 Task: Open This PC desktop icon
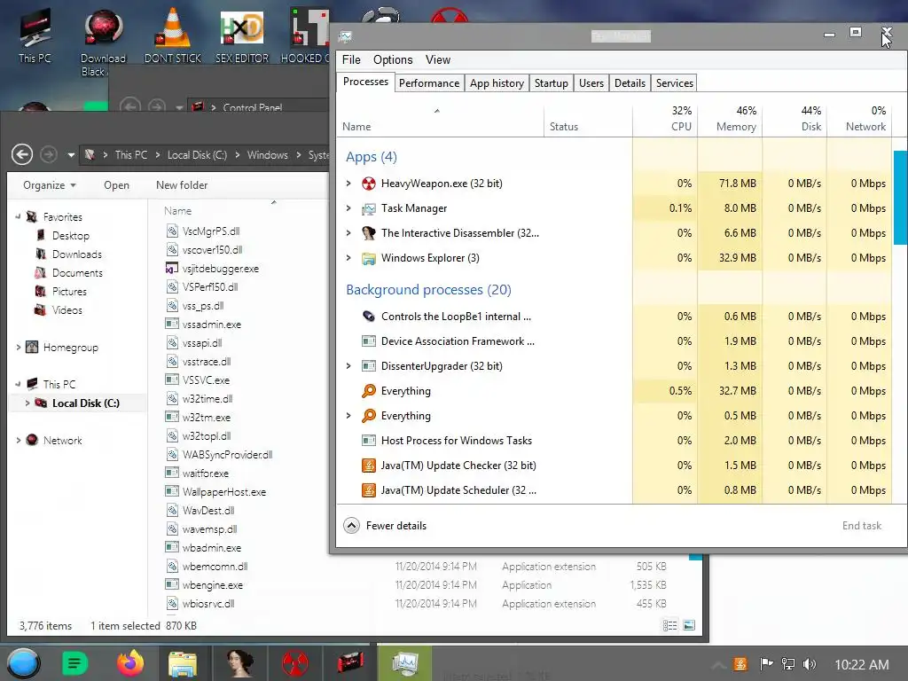point(35,35)
